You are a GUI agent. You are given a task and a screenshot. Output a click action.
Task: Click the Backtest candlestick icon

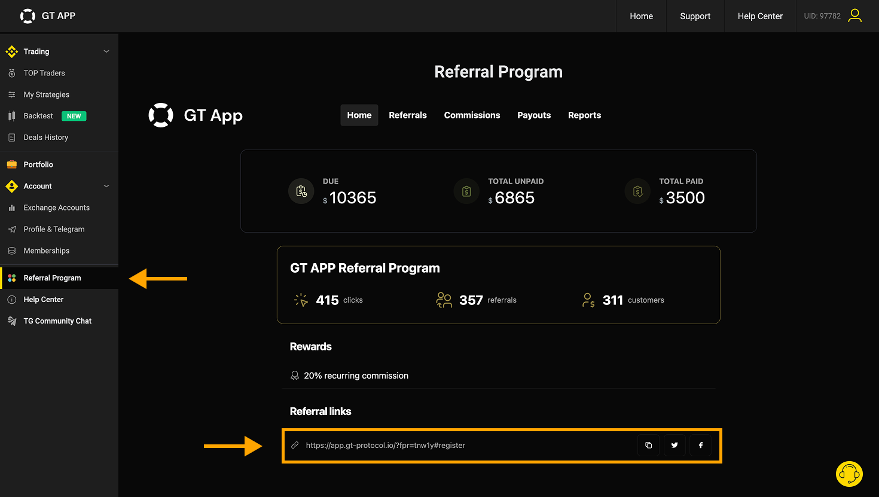click(11, 116)
